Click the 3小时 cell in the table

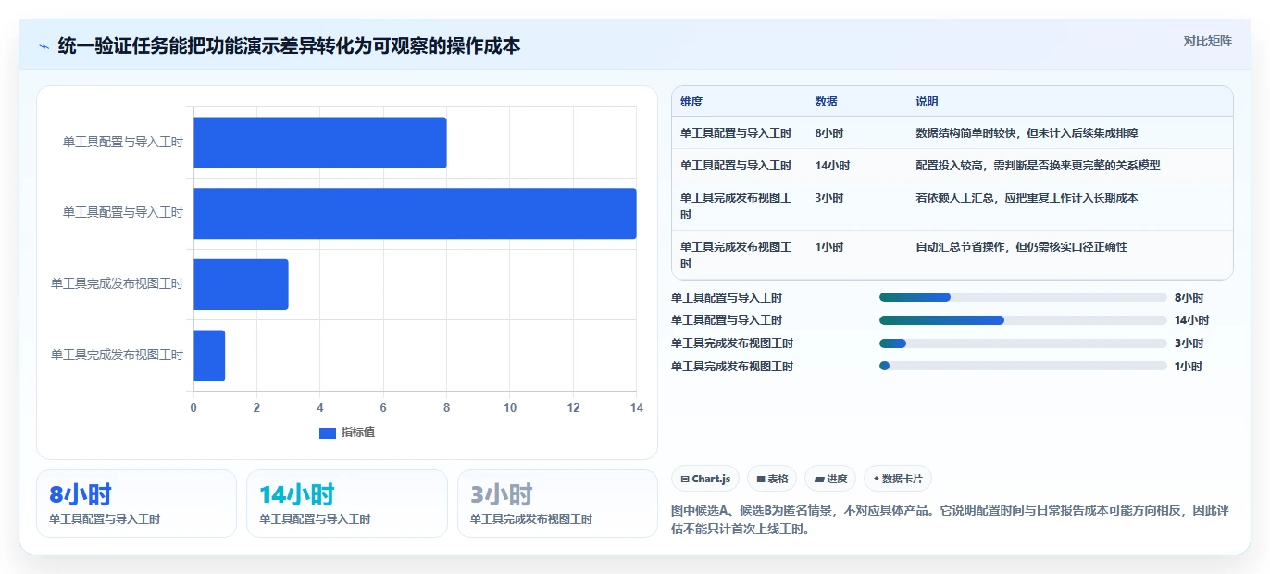829,198
